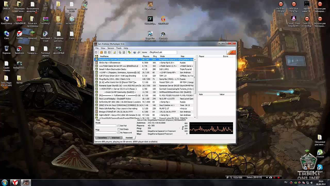Select the Next Level Roleplay server row
330x186 pixels.
144,99
